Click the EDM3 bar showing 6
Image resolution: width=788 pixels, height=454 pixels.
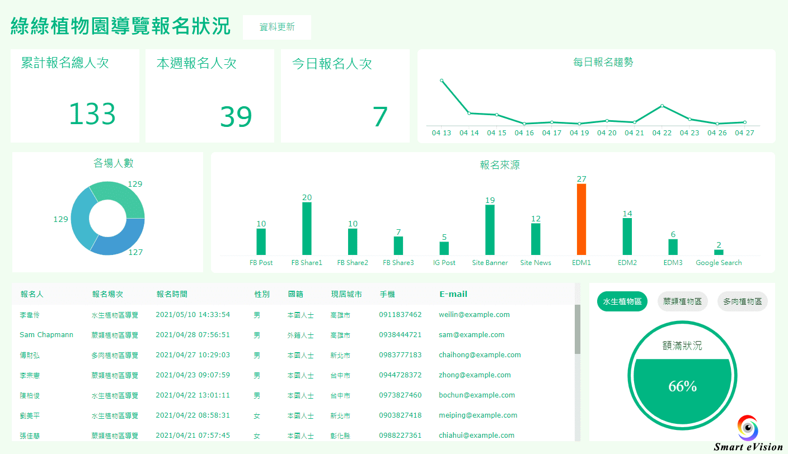pyautogui.click(x=673, y=247)
